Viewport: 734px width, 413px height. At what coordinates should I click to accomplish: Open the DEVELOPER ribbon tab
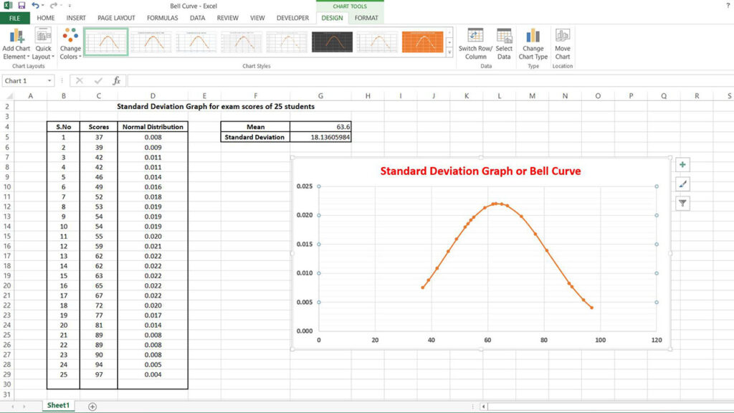click(292, 18)
